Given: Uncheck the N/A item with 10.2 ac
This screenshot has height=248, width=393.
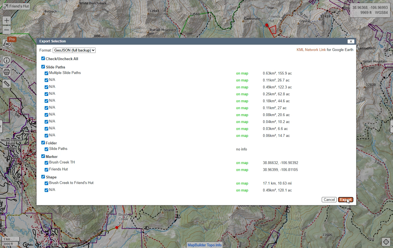Looking at the screenshot, I should [x=46, y=122].
